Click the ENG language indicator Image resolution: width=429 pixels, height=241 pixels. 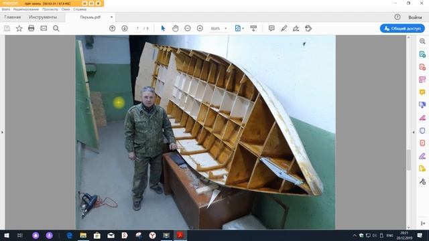[390, 235]
